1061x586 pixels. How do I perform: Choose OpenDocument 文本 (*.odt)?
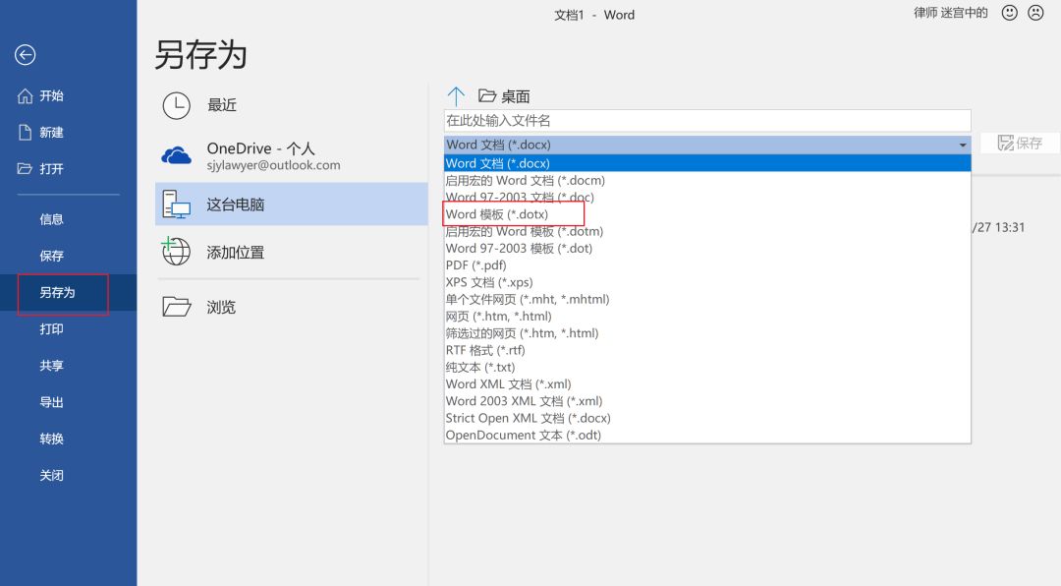tap(707, 435)
